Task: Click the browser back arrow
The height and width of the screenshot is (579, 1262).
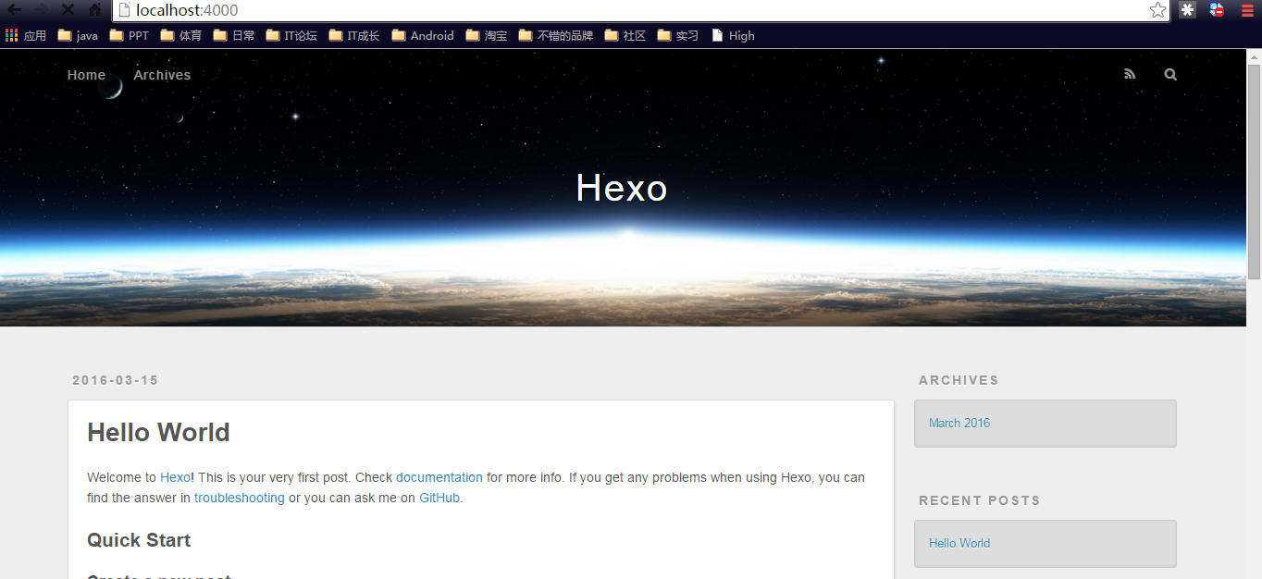Action: click(15, 10)
